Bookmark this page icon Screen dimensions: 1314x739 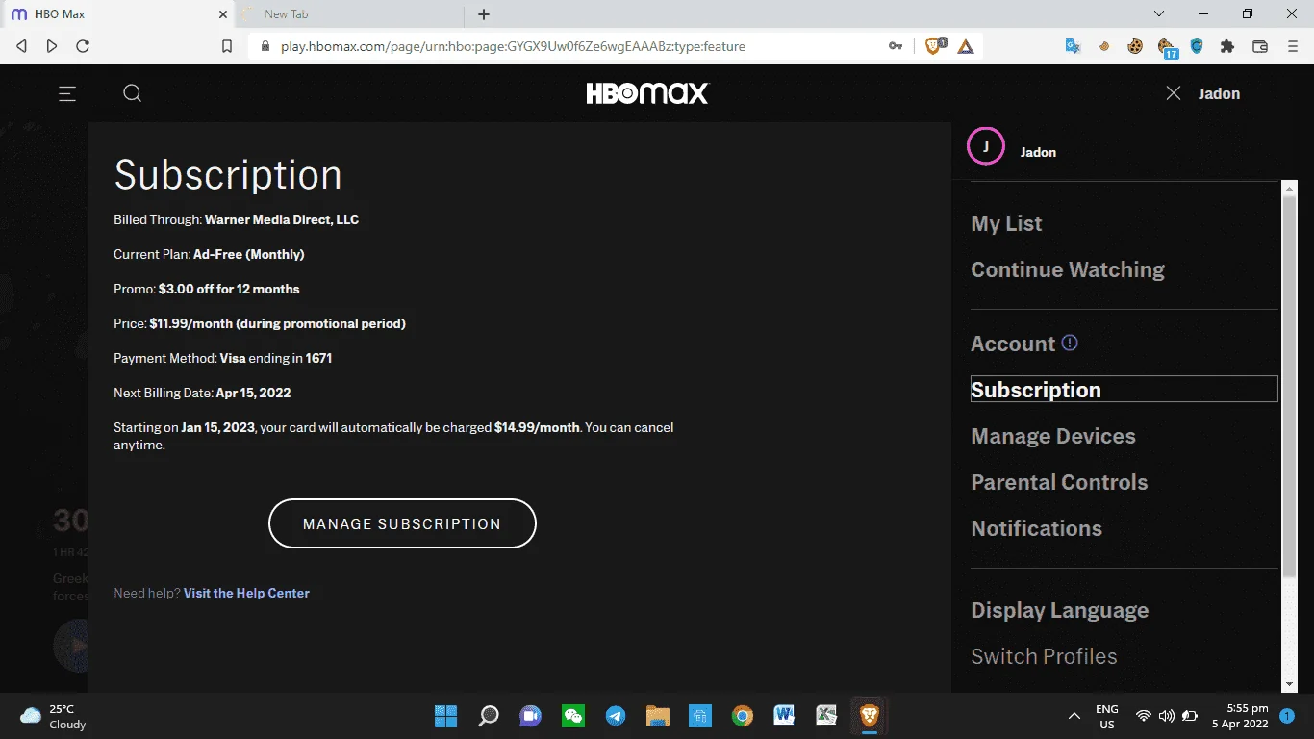coord(227,46)
